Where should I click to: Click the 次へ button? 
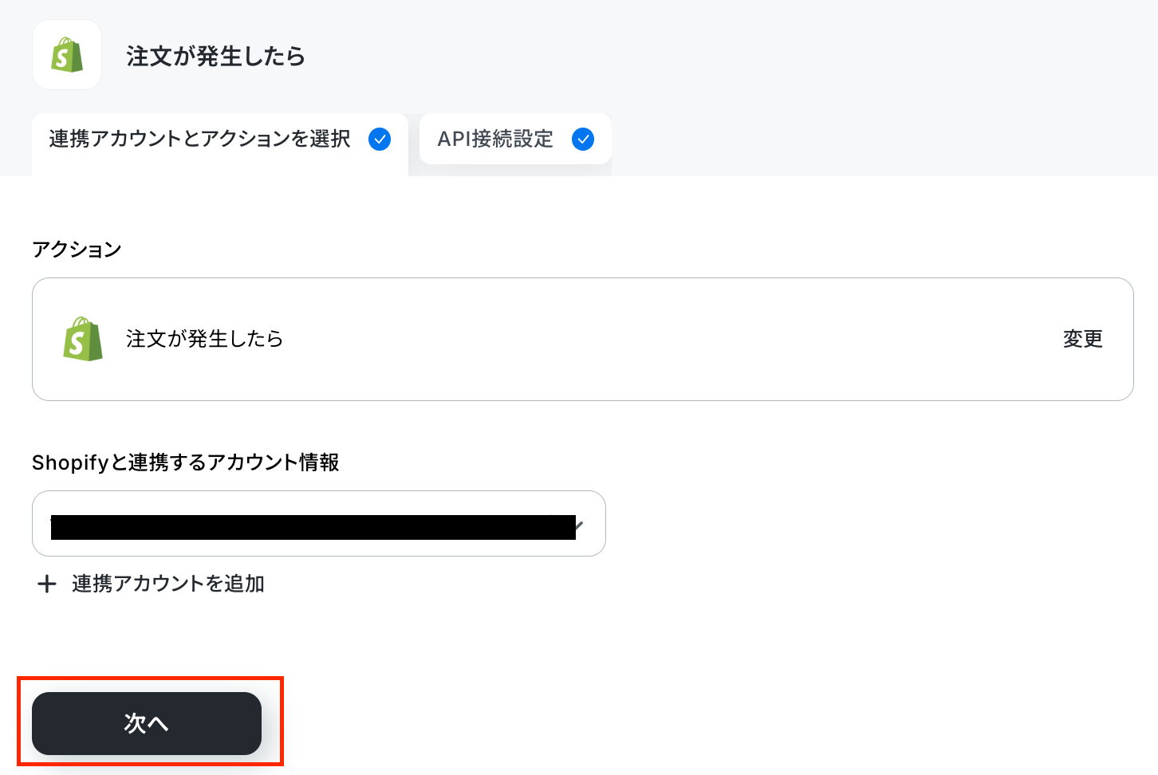[147, 723]
